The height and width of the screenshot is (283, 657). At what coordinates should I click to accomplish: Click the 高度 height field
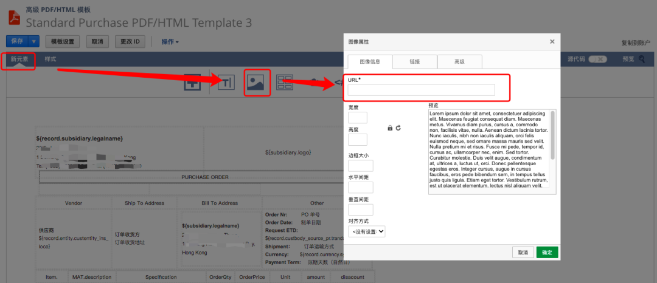click(x=358, y=140)
